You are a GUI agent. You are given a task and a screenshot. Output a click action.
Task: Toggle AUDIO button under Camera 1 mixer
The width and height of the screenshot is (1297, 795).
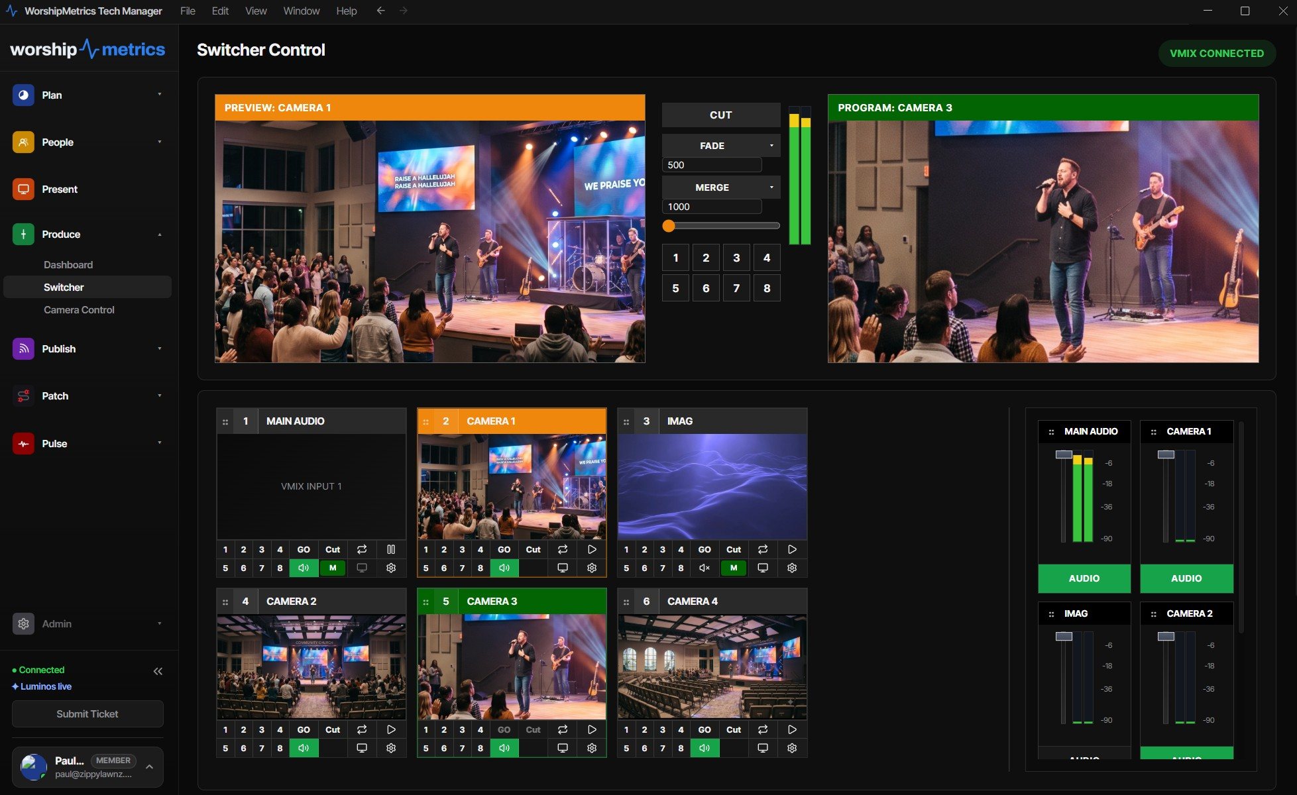(x=1186, y=578)
